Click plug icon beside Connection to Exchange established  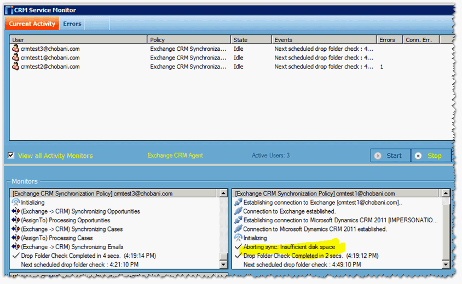(238, 211)
